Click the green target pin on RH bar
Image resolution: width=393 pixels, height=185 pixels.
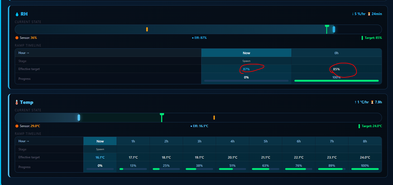tap(327, 29)
